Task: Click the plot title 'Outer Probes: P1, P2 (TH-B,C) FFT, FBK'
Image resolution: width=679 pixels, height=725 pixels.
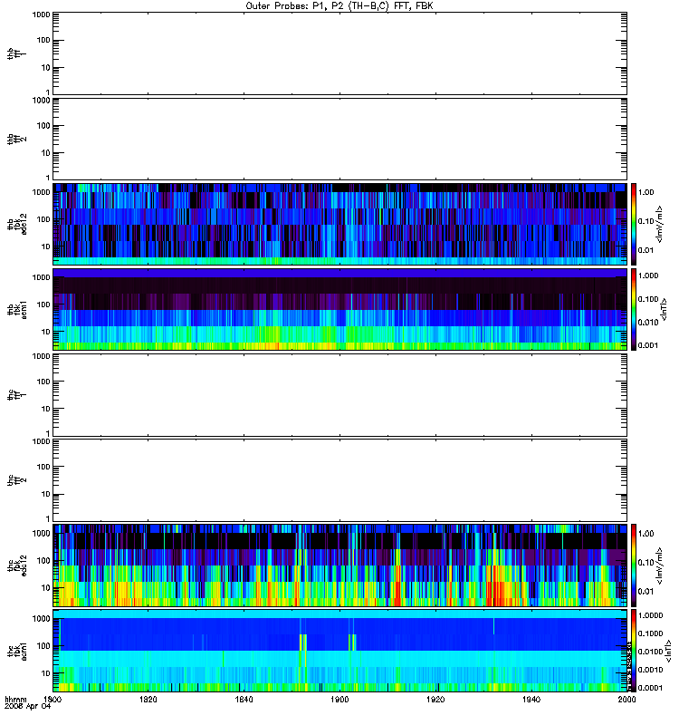Action: click(339, 6)
